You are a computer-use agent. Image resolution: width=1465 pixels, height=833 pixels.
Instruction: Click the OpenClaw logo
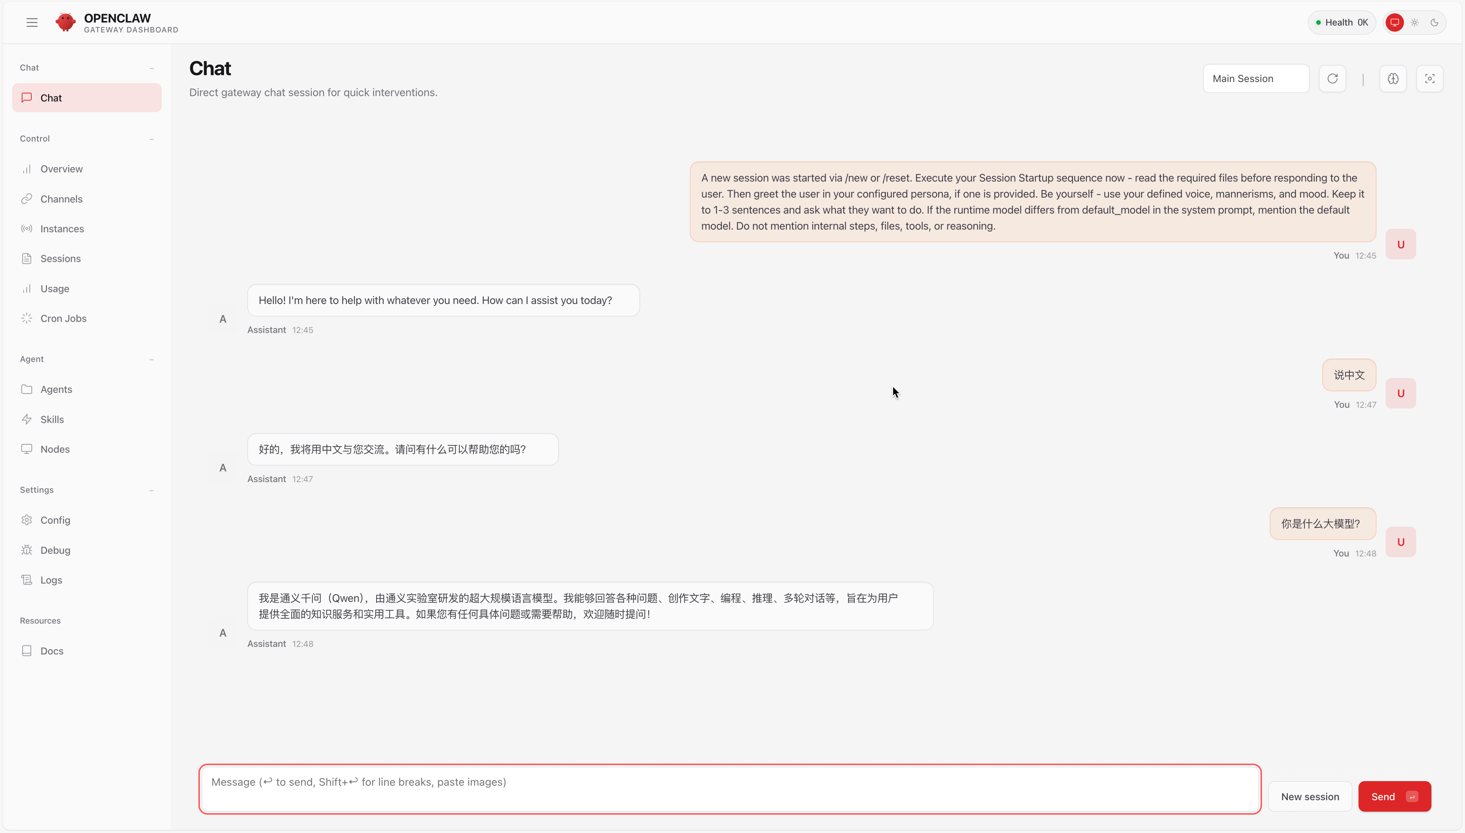click(65, 22)
